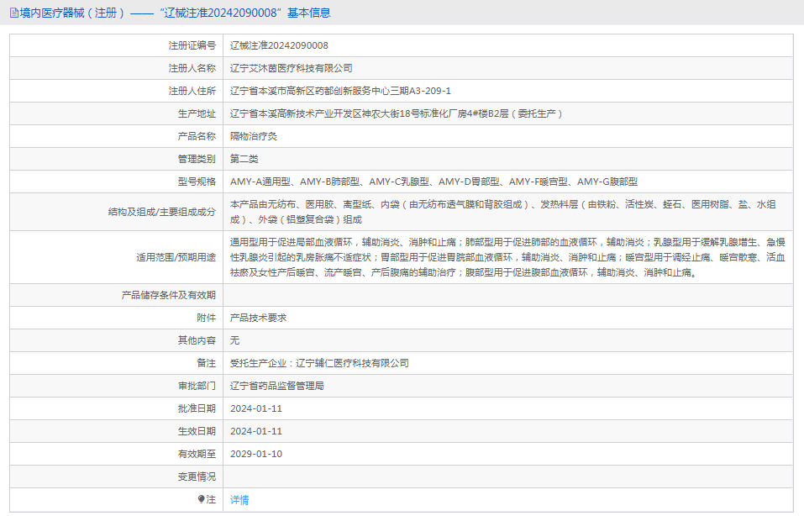Screen dimensions: 804x516
Task: Click the product name 隔物治疗灸
Action: coord(254,136)
